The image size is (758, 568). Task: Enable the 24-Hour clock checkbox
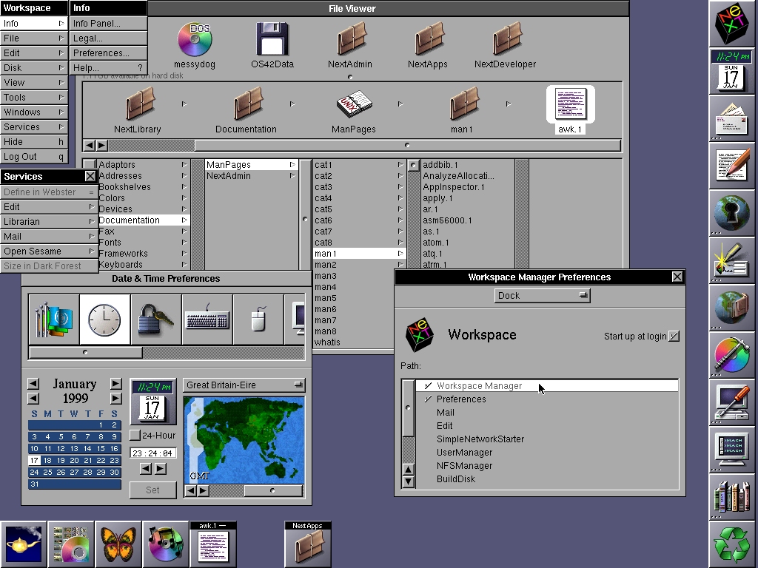pyautogui.click(x=135, y=436)
